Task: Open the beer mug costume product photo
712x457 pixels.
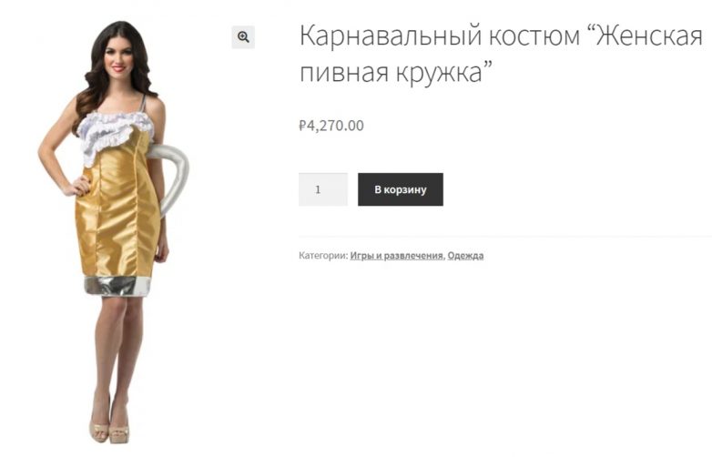Action: click(116, 231)
